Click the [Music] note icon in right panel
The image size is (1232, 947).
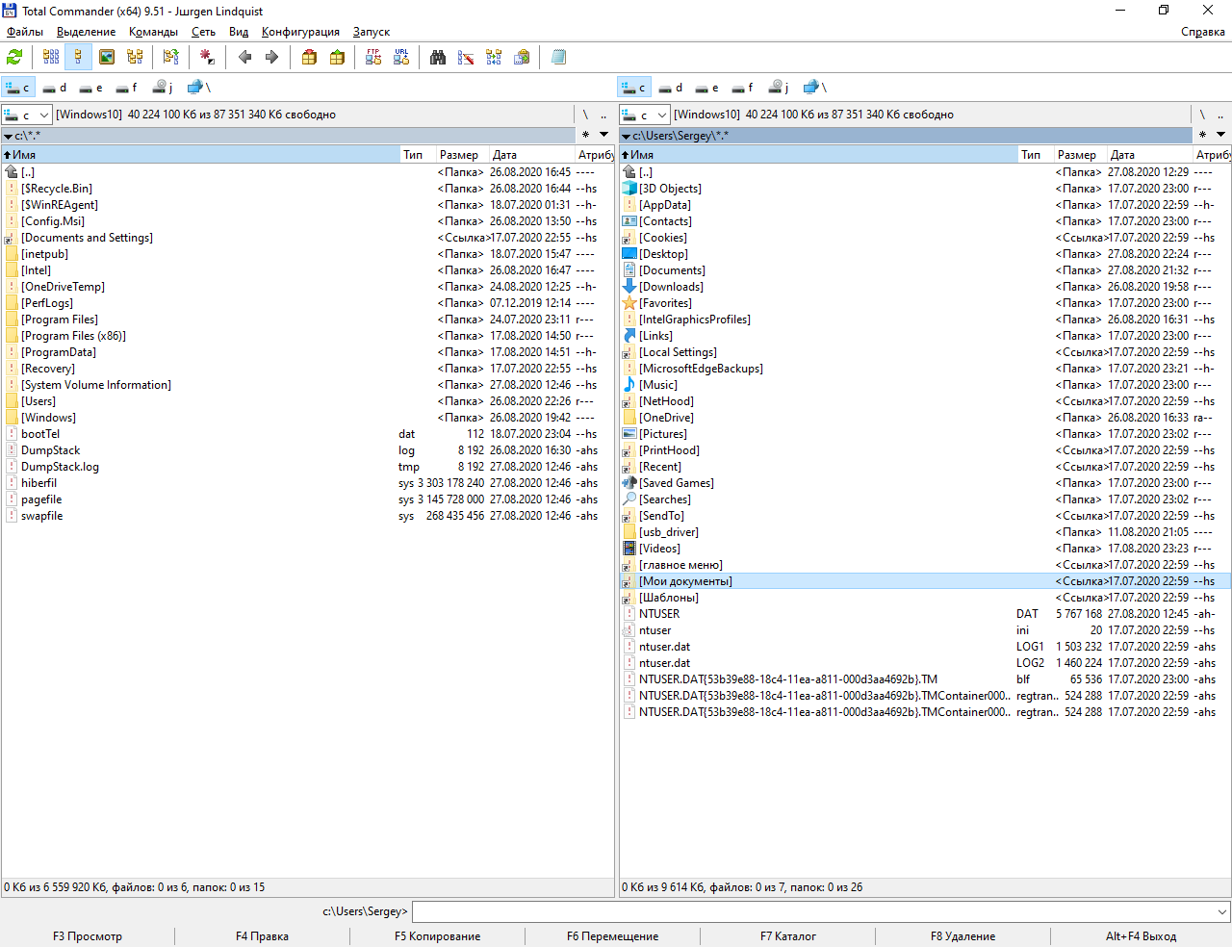[x=629, y=385]
